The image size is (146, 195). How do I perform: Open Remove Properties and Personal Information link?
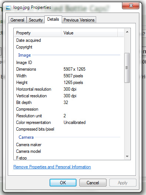52,167
